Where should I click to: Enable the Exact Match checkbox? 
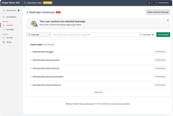tap(140, 35)
